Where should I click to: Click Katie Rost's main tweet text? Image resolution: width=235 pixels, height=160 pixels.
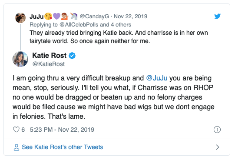click(x=113, y=97)
